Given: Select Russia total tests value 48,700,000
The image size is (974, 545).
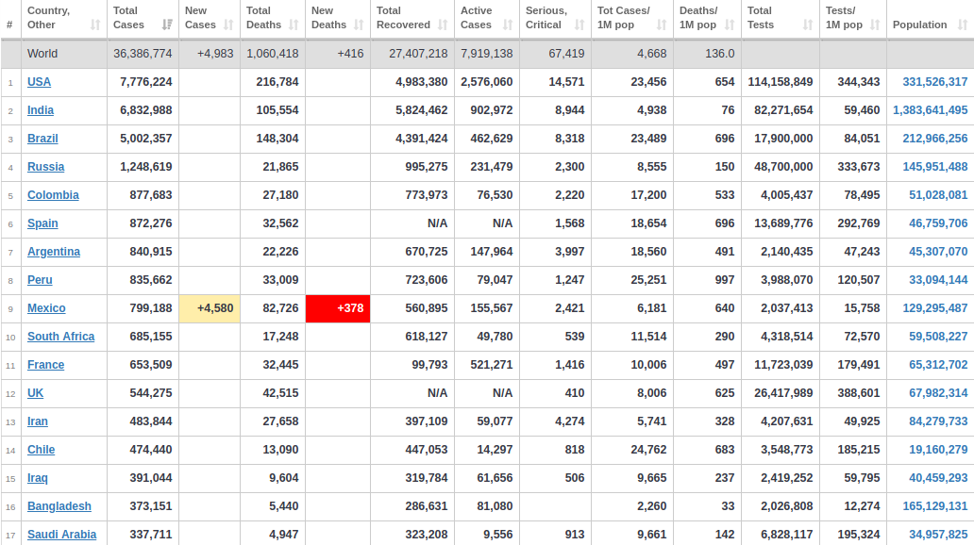Looking at the screenshot, I should coord(783,167).
